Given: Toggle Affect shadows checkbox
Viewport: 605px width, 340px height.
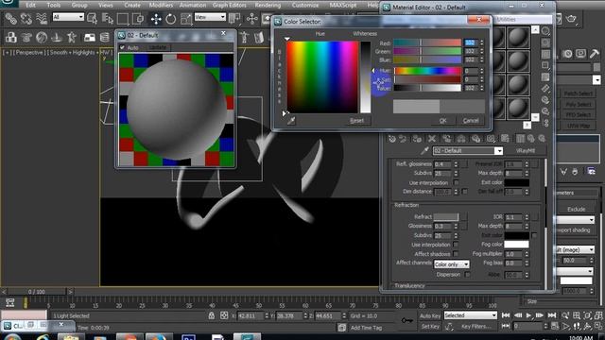Looking at the screenshot, I should click(x=456, y=254).
